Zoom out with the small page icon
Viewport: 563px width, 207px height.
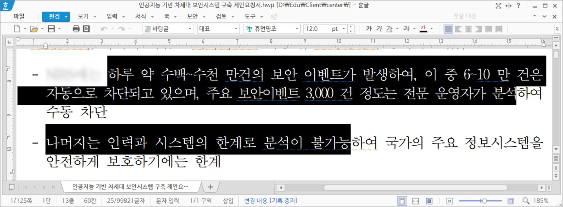pos(450,201)
